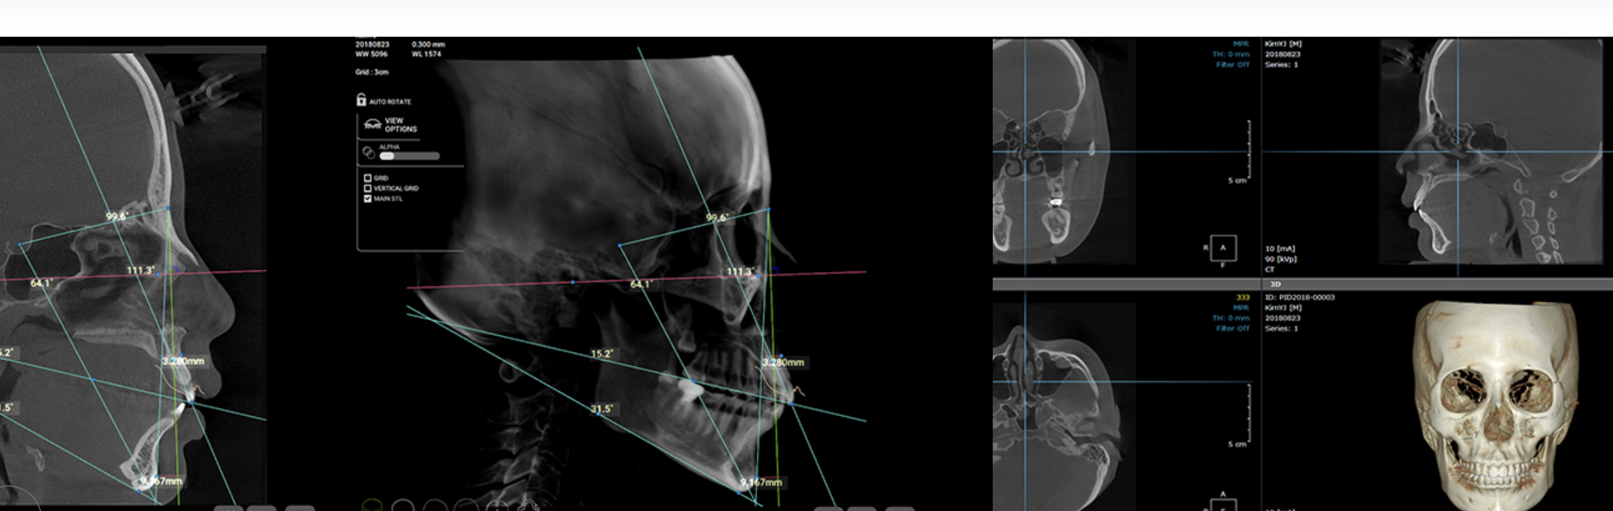Adjust the Alpha transparency slider

pyautogui.click(x=409, y=156)
